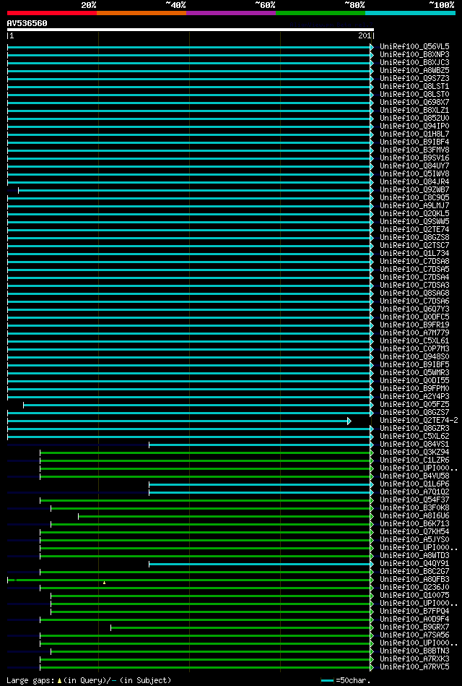
Task: Select the label UniRef100_B9FR19
Action: pyautogui.click(x=415, y=325)
